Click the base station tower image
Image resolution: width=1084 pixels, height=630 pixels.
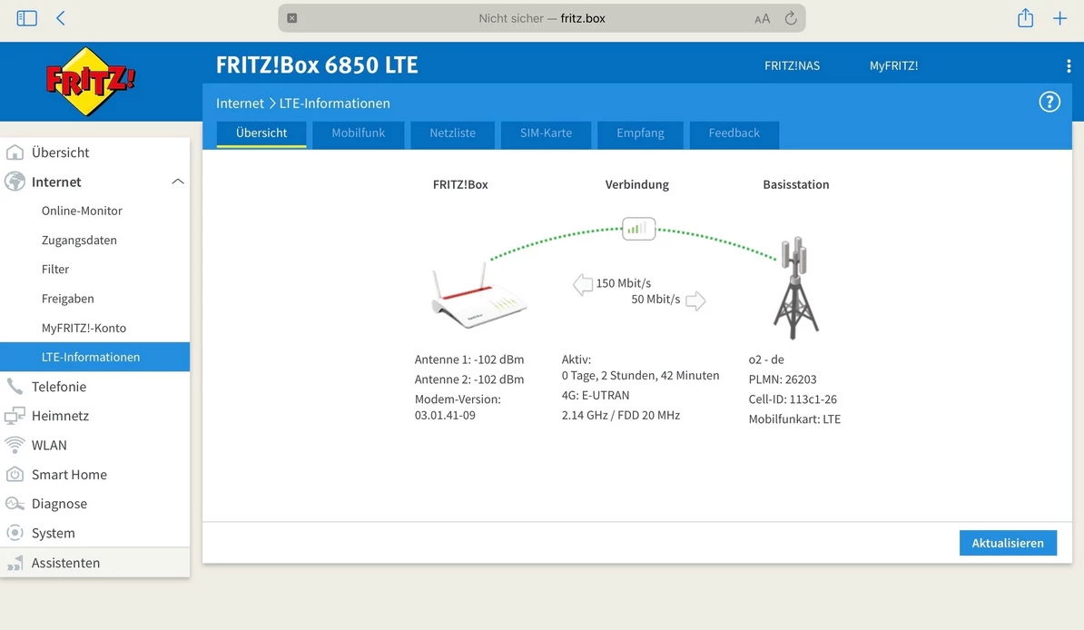pos(795,287)
